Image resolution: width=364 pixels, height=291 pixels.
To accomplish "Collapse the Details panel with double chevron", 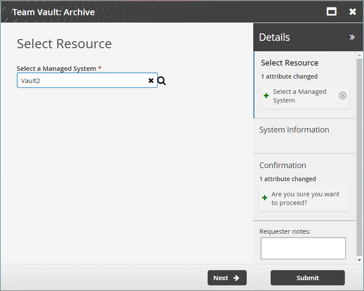I will tap(352, 37).
